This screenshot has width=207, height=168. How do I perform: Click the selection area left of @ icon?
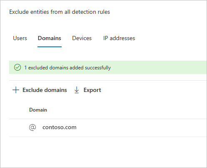point(19,128)
